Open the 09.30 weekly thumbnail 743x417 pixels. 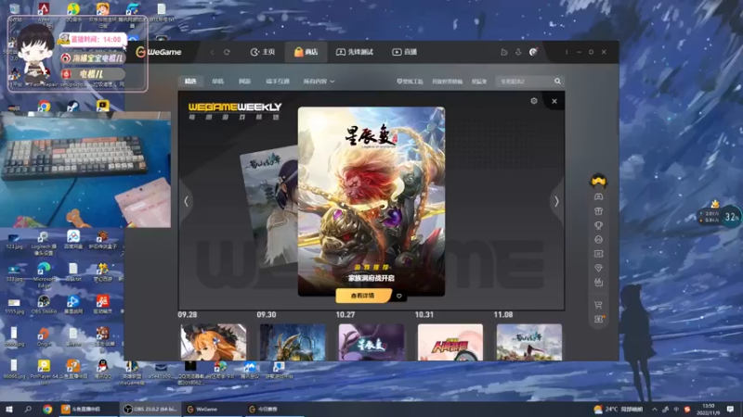click(x=293, y=342)
